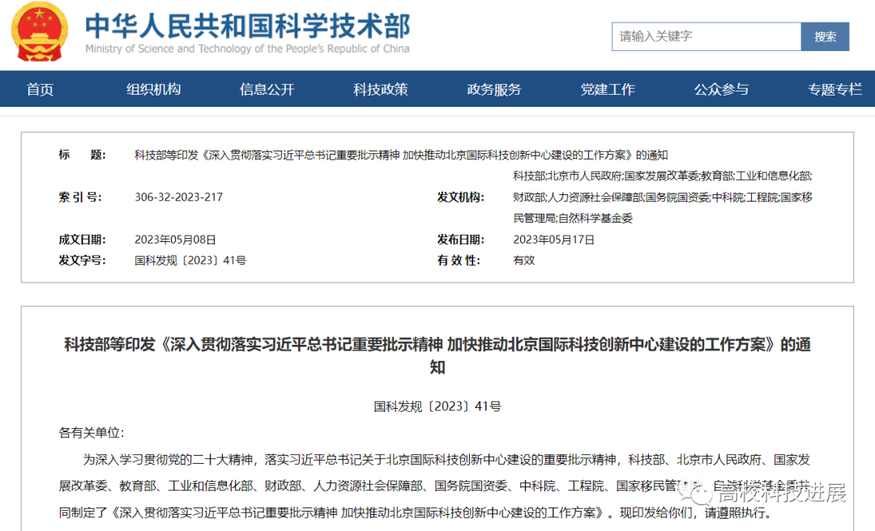Click the 成文日期 value 2023年05月08日
Image resolution: width=875 pixels, height=531 pixels.
175,240
